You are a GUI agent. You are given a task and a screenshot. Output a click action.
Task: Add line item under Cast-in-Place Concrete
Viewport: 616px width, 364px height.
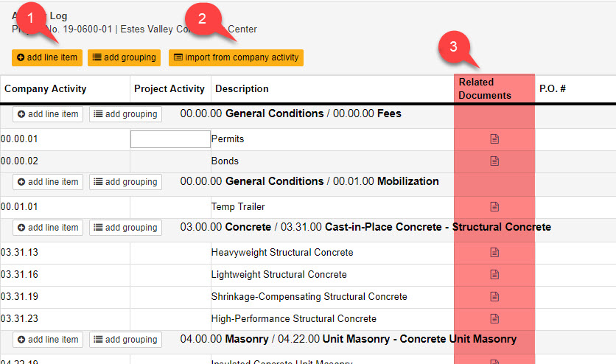point(48,228)
